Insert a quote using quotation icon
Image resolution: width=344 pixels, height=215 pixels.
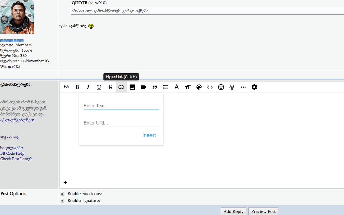pos(155,87)
